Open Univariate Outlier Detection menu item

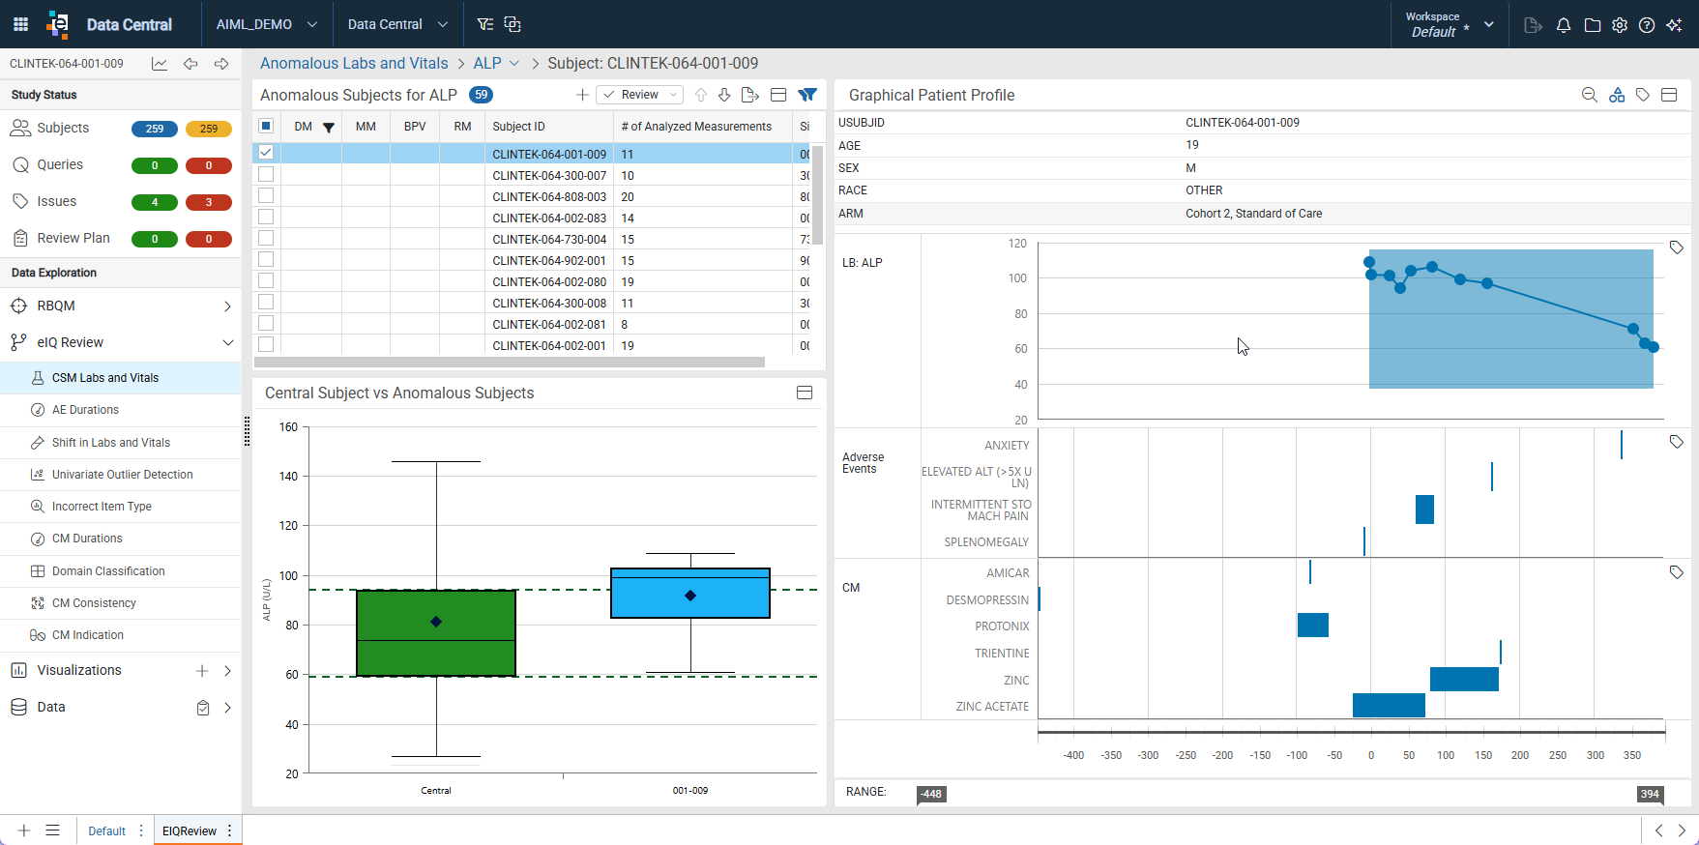coord(122,475)
